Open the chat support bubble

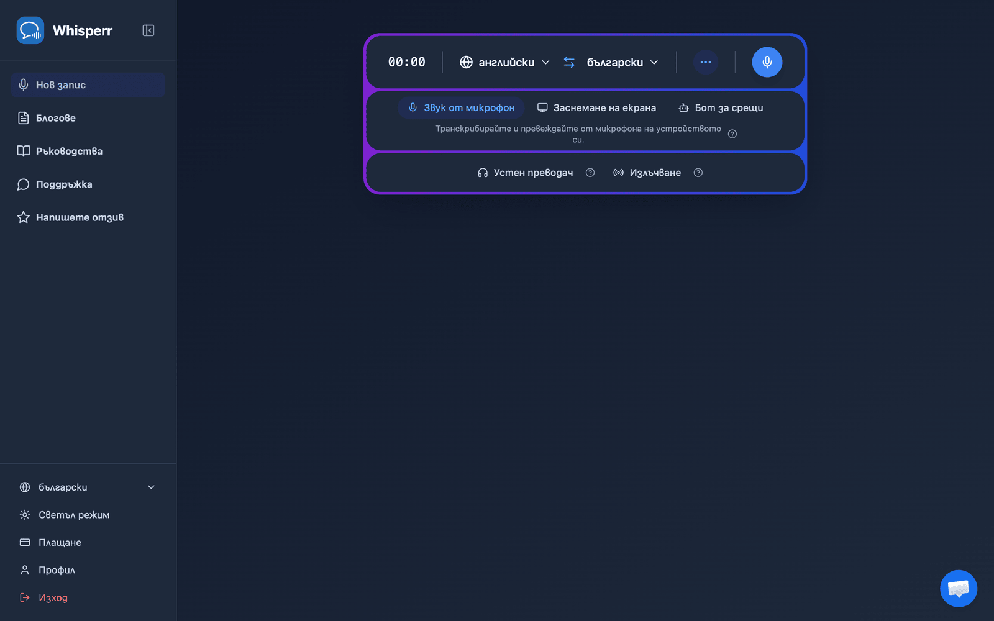(x=959, y=588)
